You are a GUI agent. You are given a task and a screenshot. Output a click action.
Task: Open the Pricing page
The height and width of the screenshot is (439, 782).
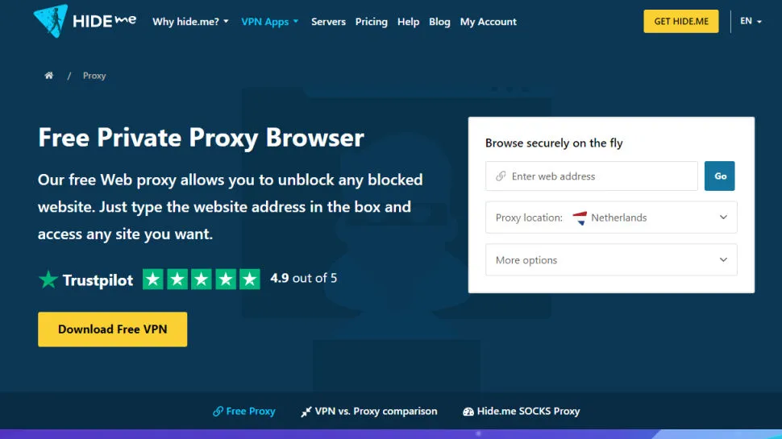tap(371, 22)
